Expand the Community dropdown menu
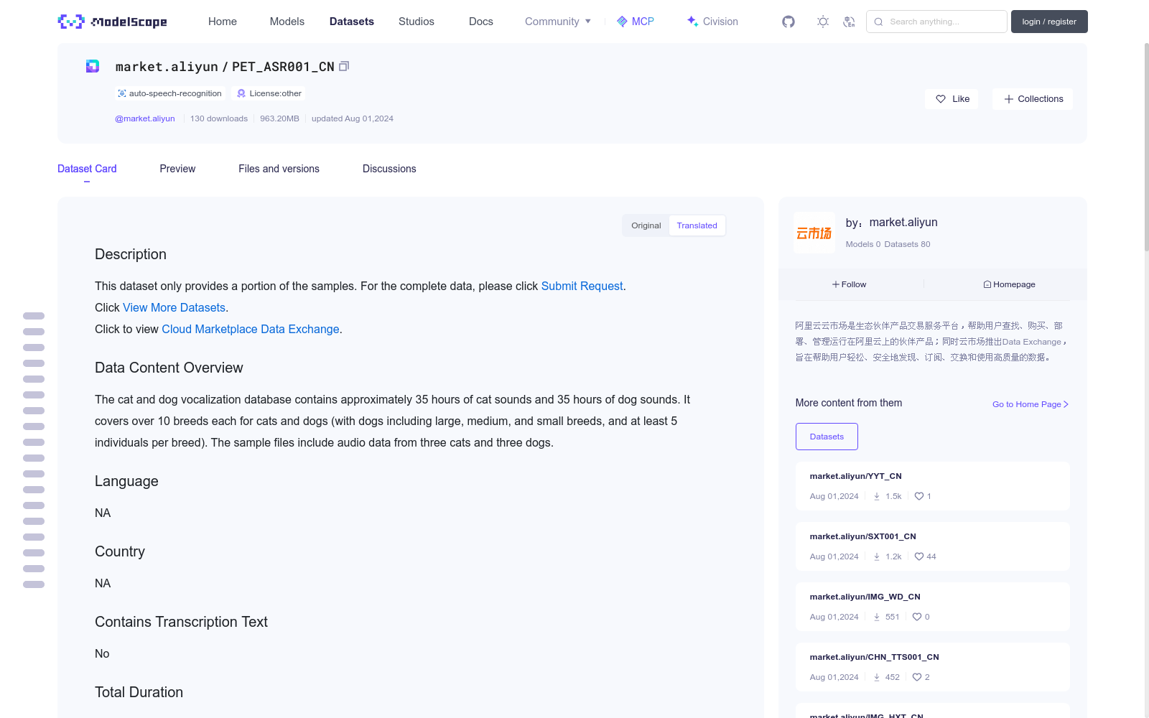The width and height of the screenshot is (1149, 718). 558,22
